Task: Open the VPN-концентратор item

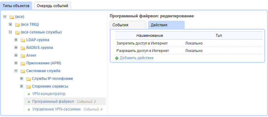Action: [49, 94]
